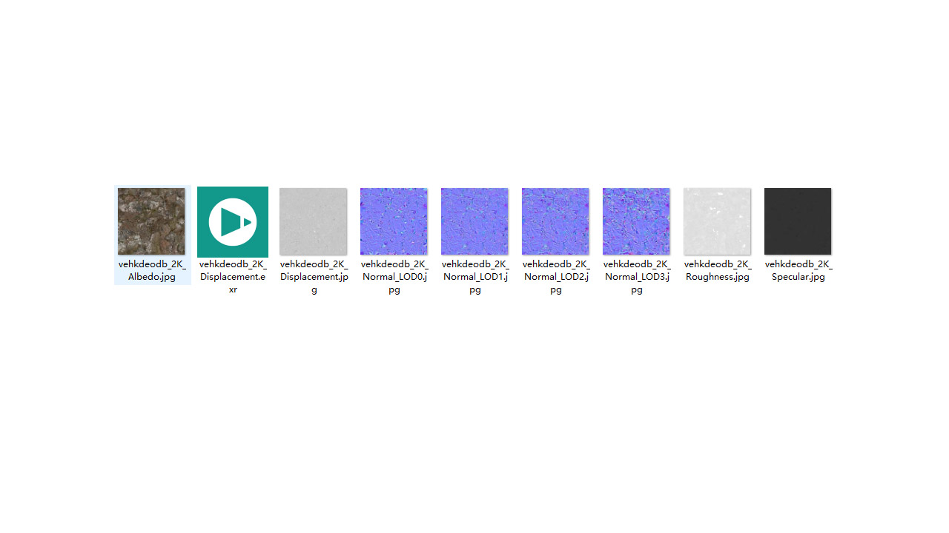Select the Normal_LOD1.jpg normal map thumbnail

(x=474, y=221)
